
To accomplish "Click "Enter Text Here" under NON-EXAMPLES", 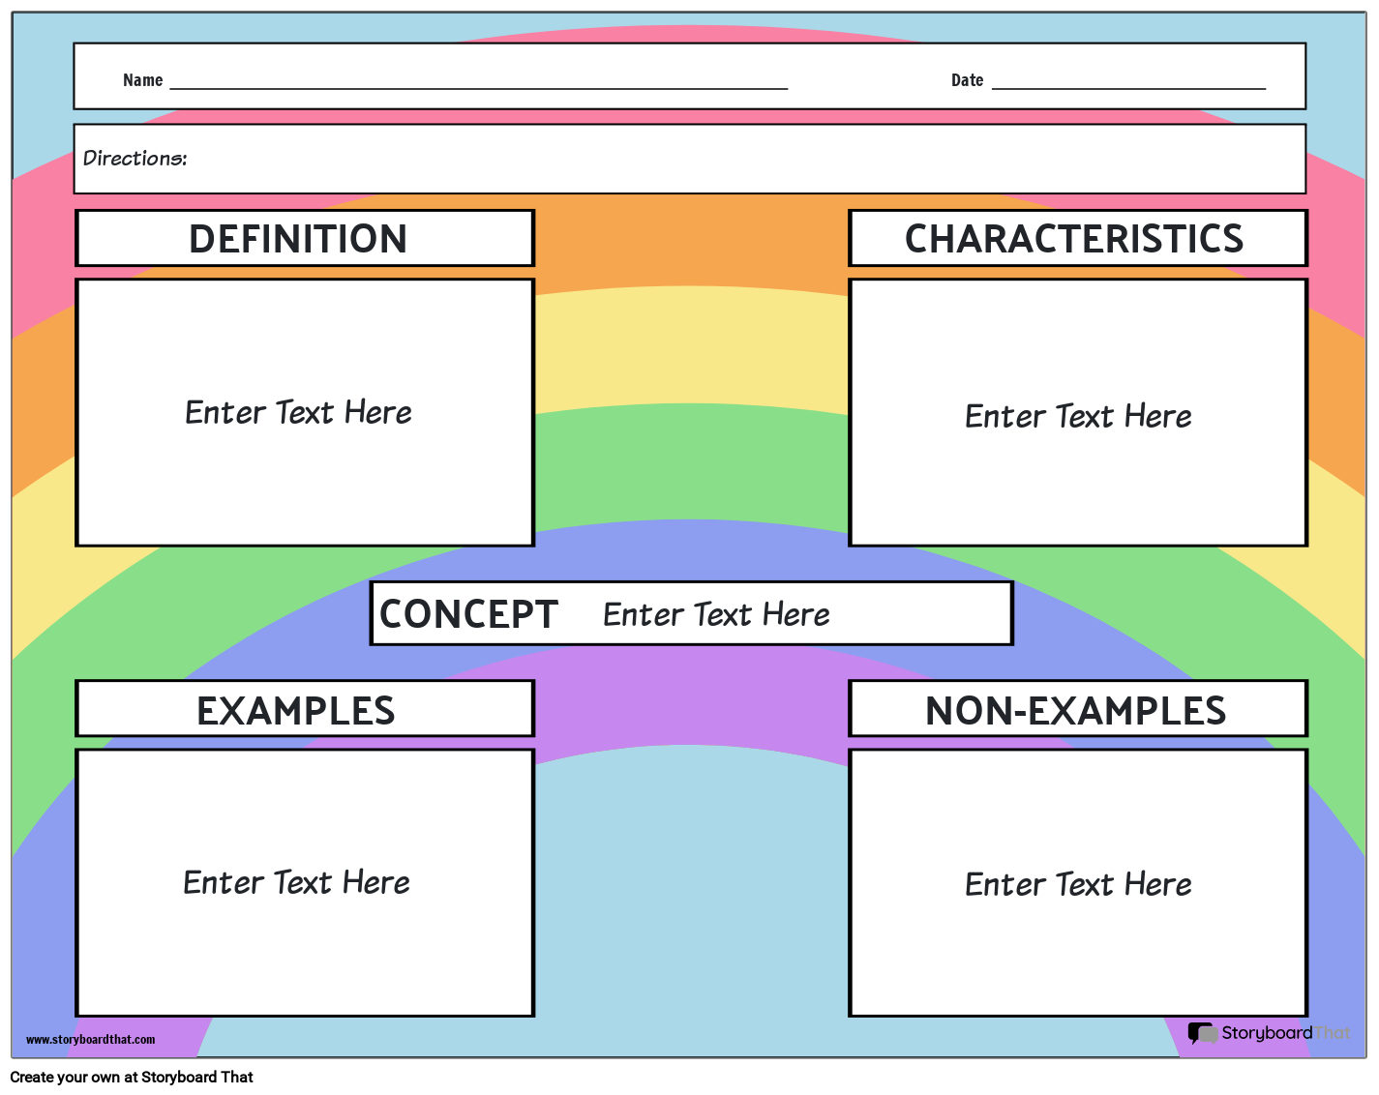I will pyautogui.click(x=1078, y=885).
